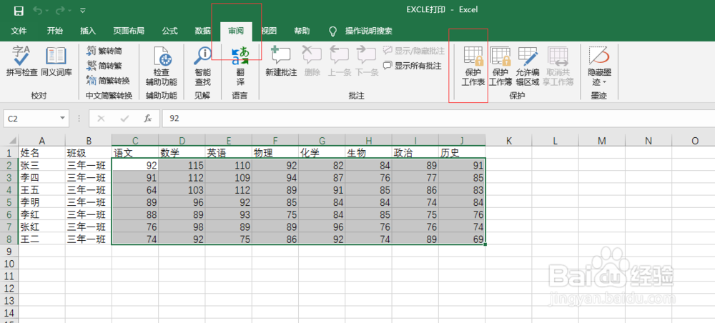This screenshot has height=323, width=715.
Task: Open 简繁转换 dialog
Action: [108, 81]
